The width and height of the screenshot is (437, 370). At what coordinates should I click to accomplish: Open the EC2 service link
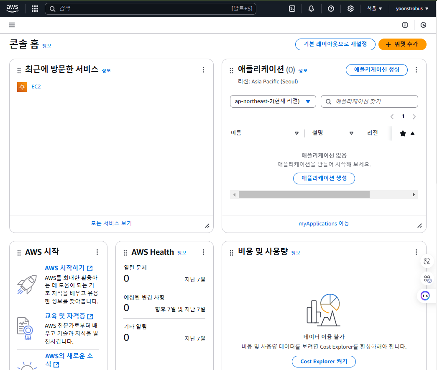(36, 87)
